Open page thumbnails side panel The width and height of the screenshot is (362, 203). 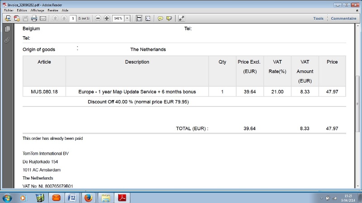(7, 29)
